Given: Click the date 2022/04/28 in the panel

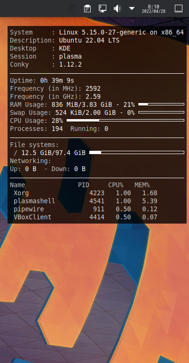Looking at the screenshot, I should pos(154,11).
